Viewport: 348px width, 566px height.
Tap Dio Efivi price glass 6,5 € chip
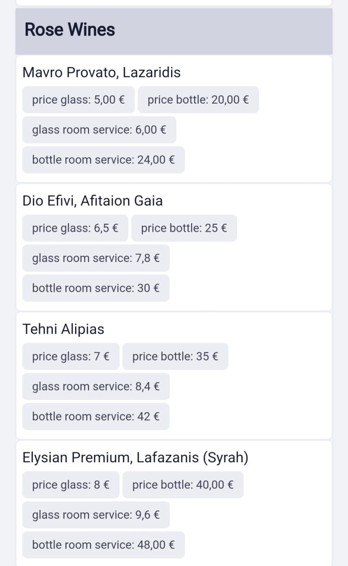[75, 228]
